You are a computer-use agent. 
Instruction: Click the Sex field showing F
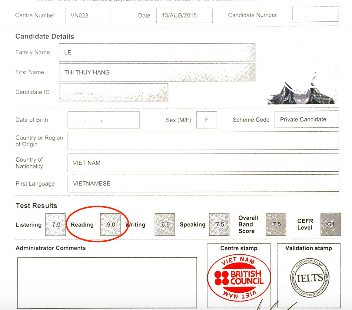click(x=207, y=120)
